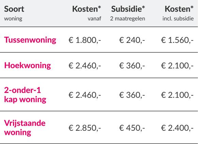Select 2-onder-1 kap € 2.460,- cost
This screenshot has width=198, height=144.
pos(85,95)
